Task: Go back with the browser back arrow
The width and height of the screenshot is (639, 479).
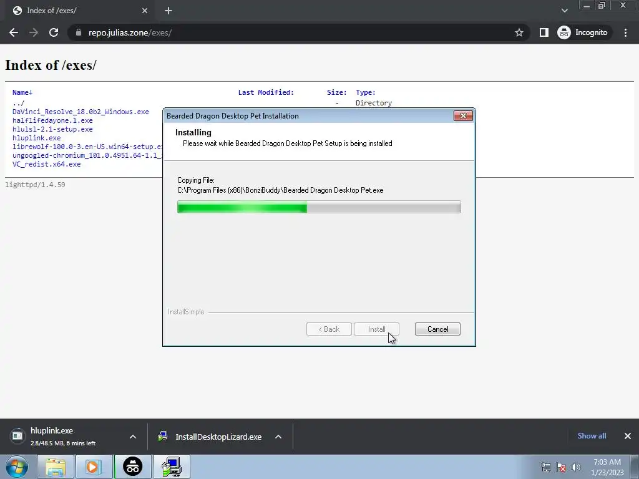Action: (14, 32)
